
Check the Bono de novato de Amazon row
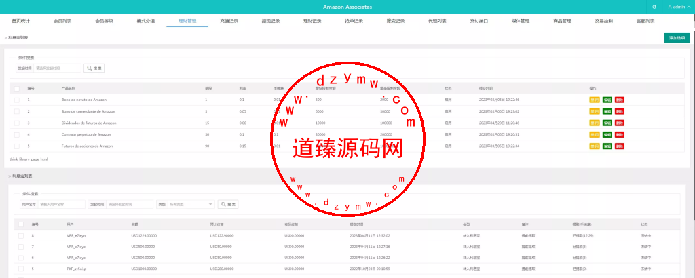point(17,100)
